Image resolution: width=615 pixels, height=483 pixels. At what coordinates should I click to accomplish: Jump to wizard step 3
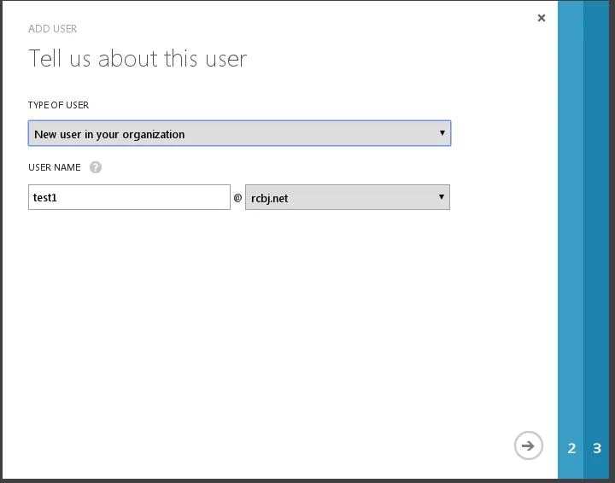[596, 448]
